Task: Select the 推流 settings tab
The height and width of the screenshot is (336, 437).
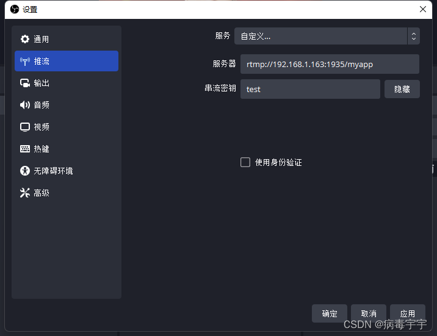Action: point(67,61)
